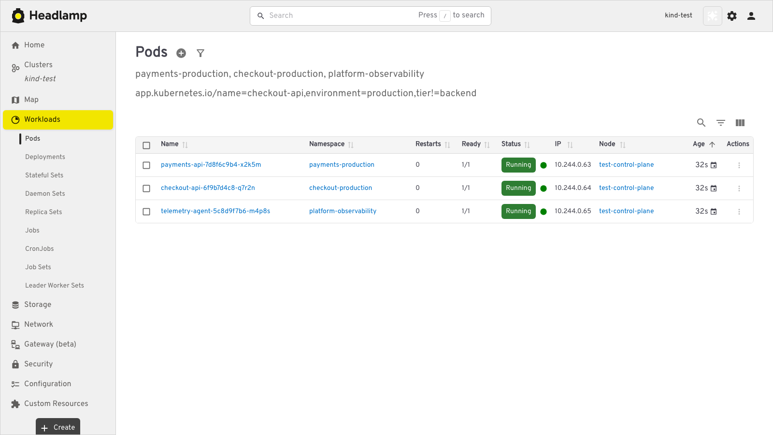
Task: Click the Headlamp logo
Action: tap(49, 15)
